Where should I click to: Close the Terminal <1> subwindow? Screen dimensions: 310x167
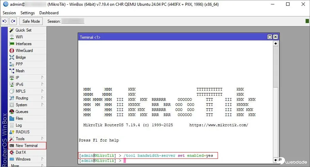coord(275,37)
